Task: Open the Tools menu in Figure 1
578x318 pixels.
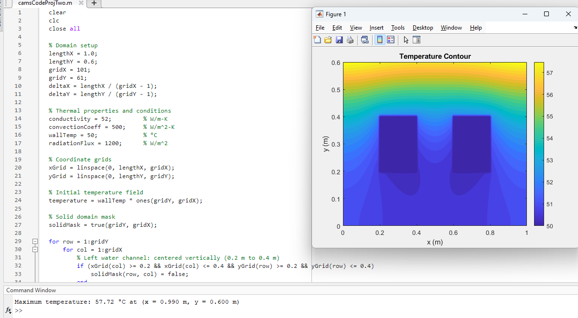Action: pos(398,28)
